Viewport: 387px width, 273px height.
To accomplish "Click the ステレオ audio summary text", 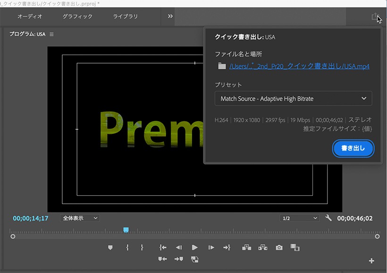I will (x=360, y=120).
